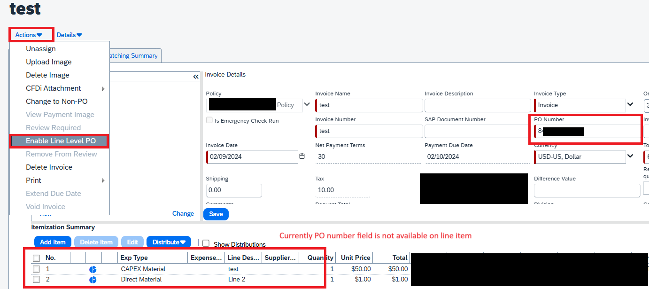649x289 pixels.
Task: Open the Currency dropdown
Action: click(x=630, y=156)
